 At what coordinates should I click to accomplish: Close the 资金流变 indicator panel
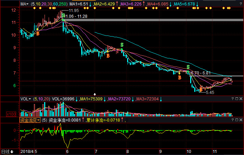coord(241,120)
